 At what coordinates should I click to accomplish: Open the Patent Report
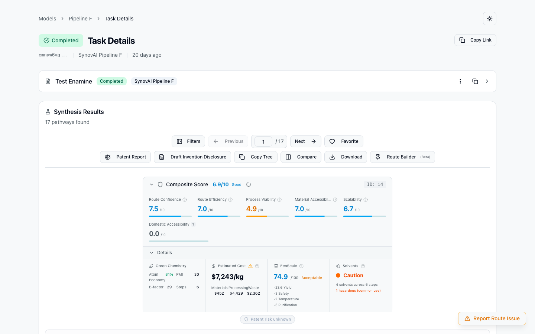point(125,157)
